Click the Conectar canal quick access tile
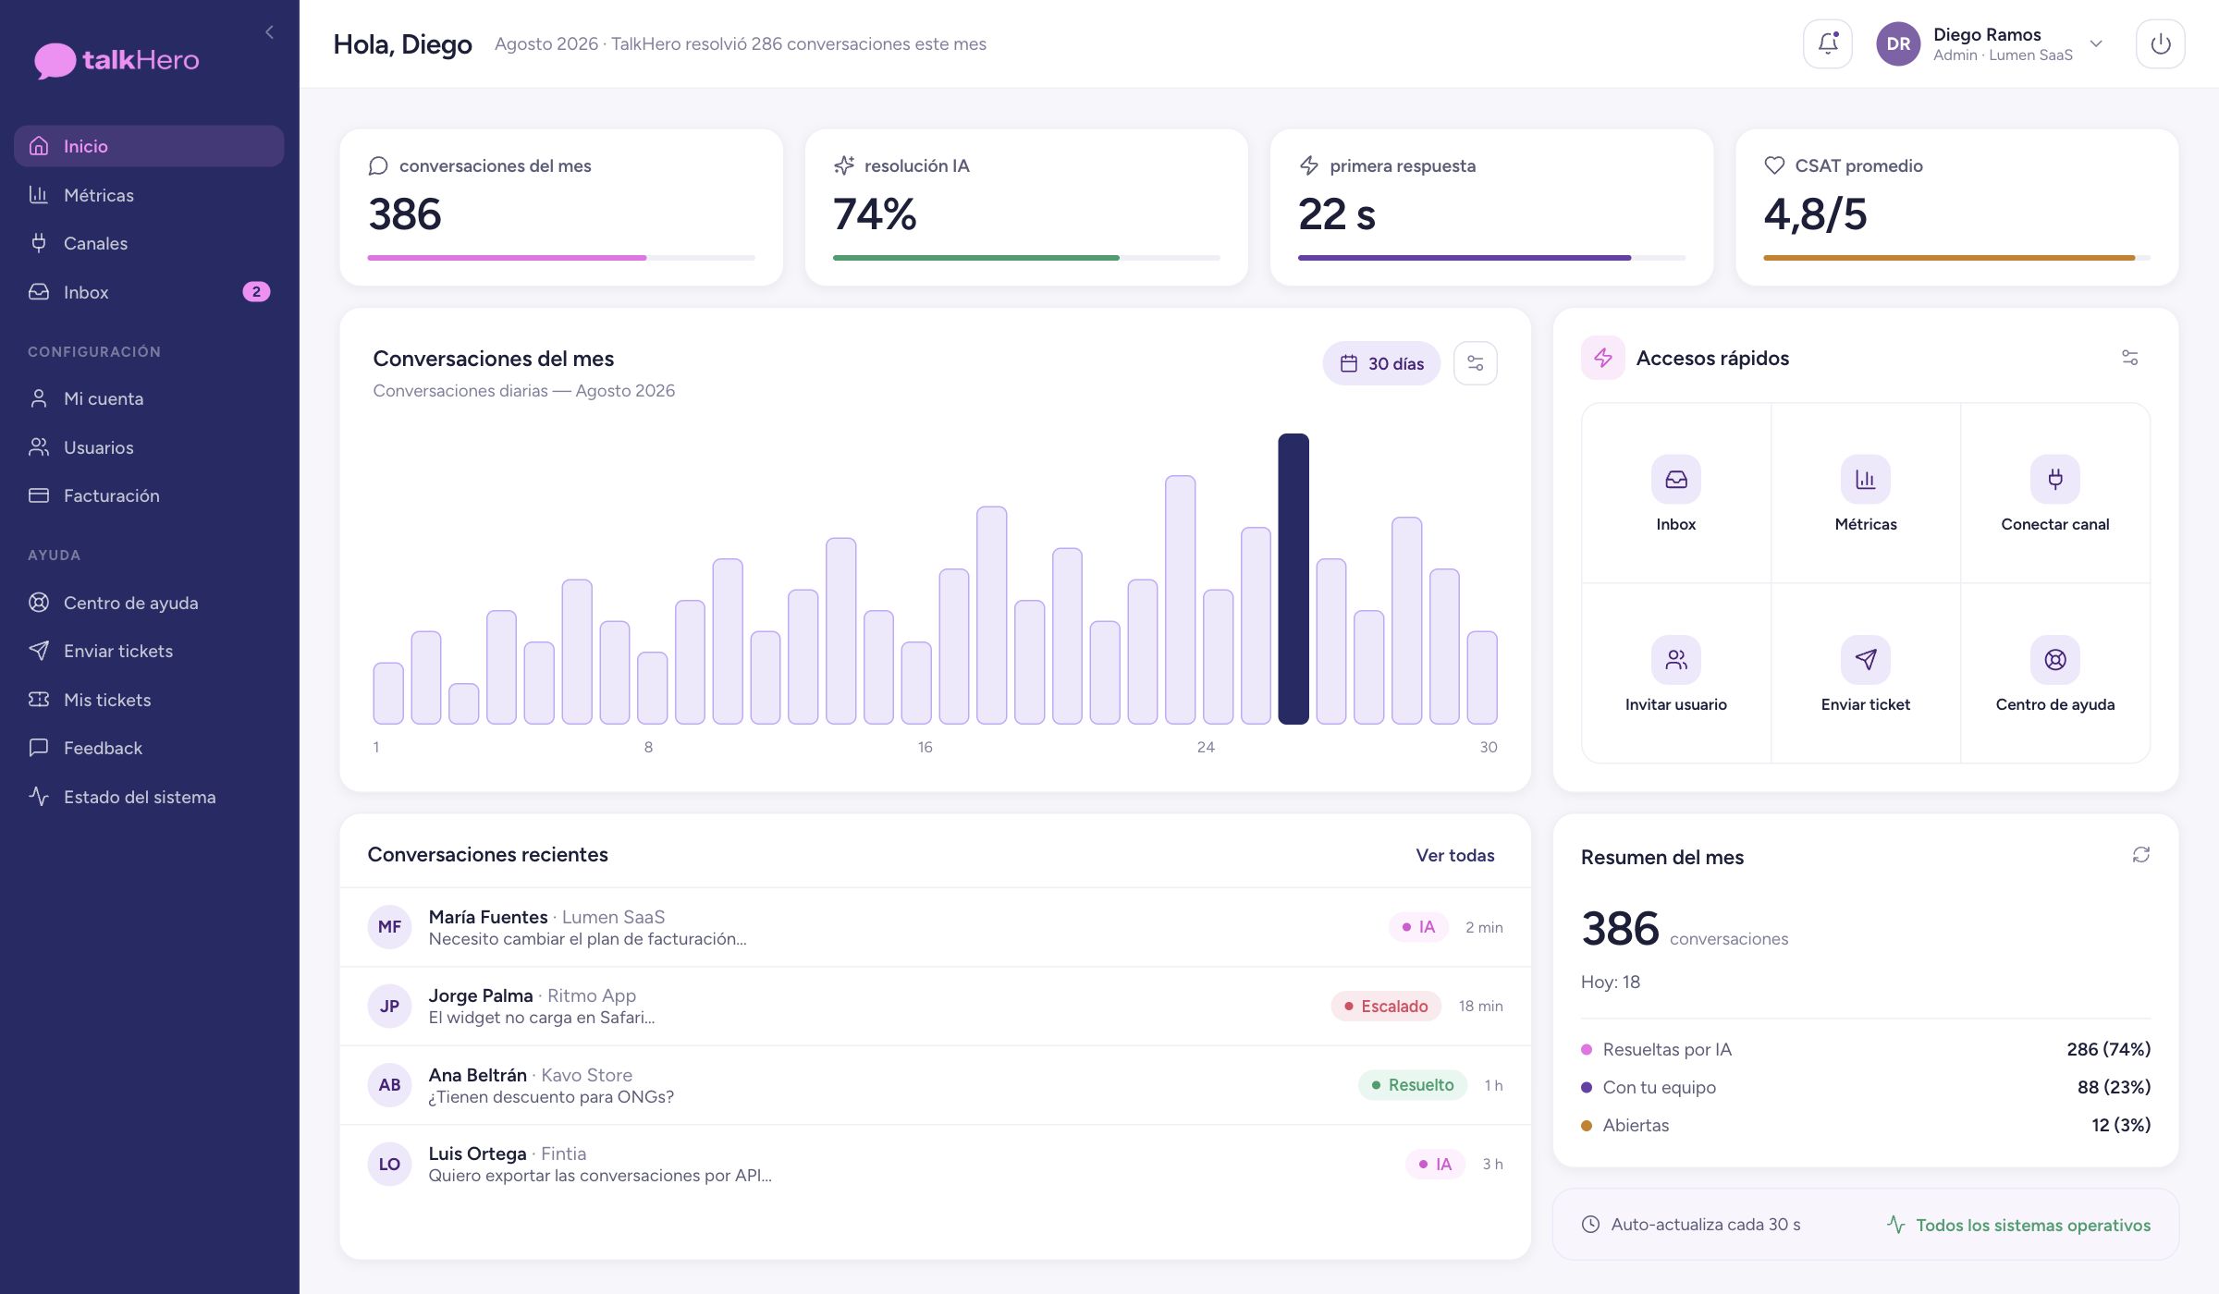The height and width of the screenshot is (1294, 2219). pyautogui.click(x=2054, y=493)
